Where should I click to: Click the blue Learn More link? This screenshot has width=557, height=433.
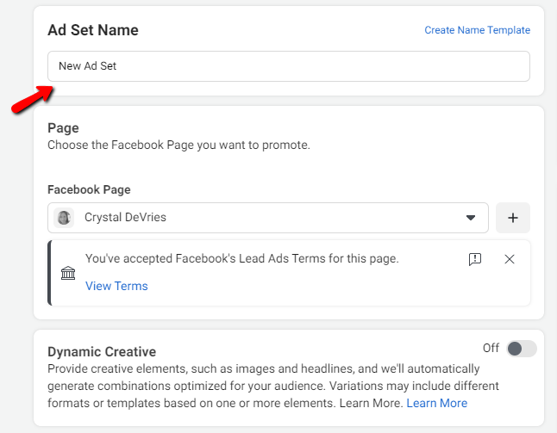(x=436, y=403)
